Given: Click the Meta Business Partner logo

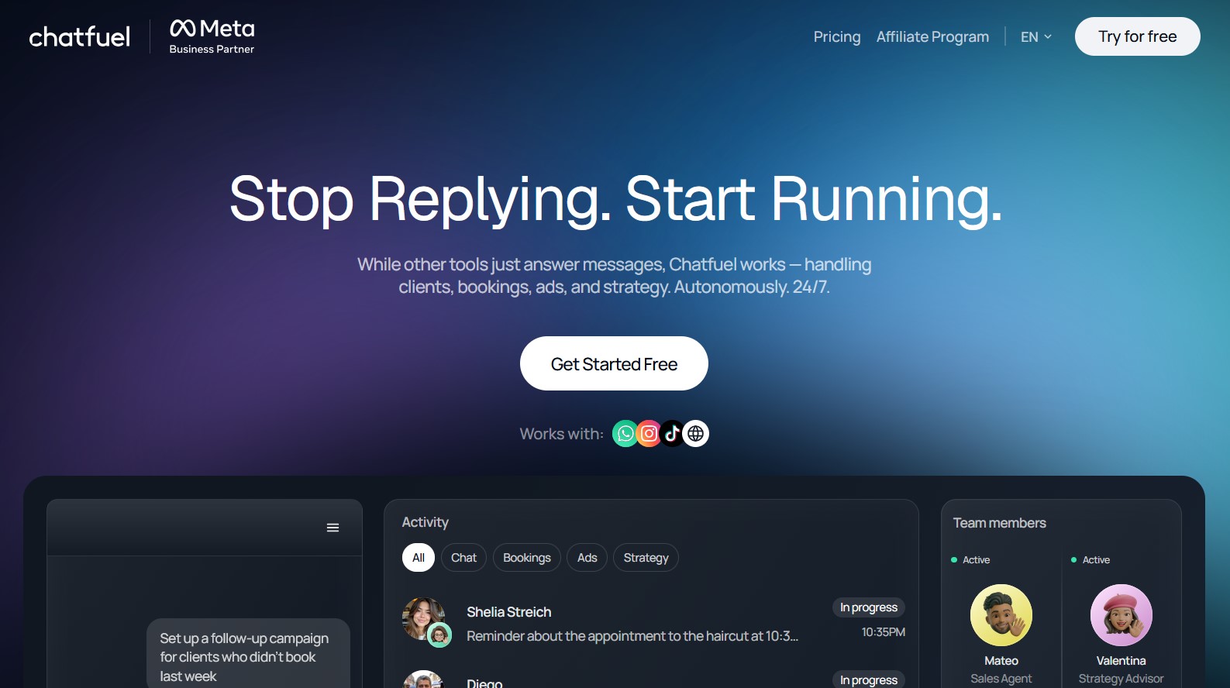Looking at the screenshot, I should (212, 36).
